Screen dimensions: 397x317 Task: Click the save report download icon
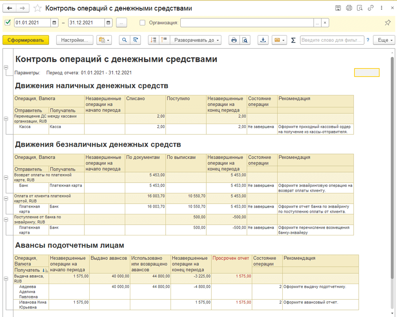tap(263, 40)
